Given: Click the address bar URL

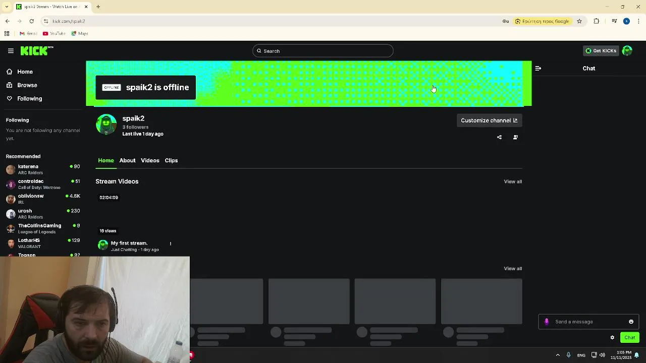Looking at the screenshot, I should click(x=69, y=21).
